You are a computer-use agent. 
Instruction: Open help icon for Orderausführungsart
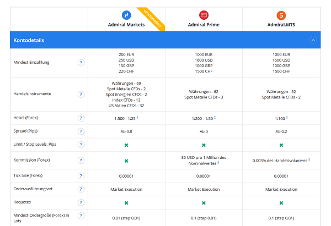click(81, 189)
